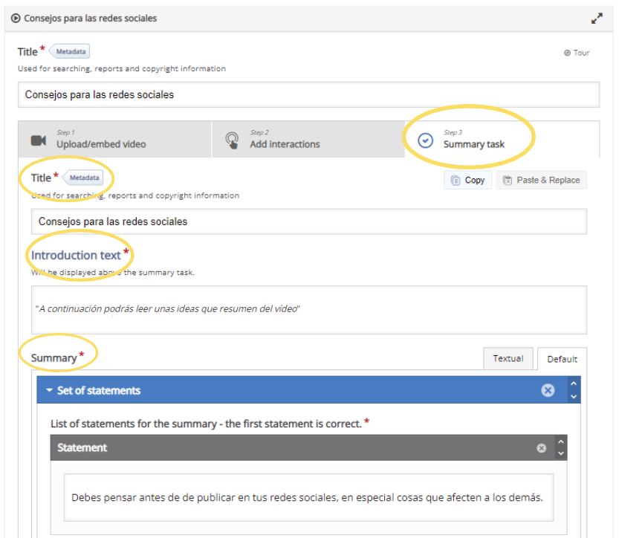Viewport: 619px width, 538px height.
Task: Click the statement text field starting 'Debes pensar'
Action: (x=308, y=497)
